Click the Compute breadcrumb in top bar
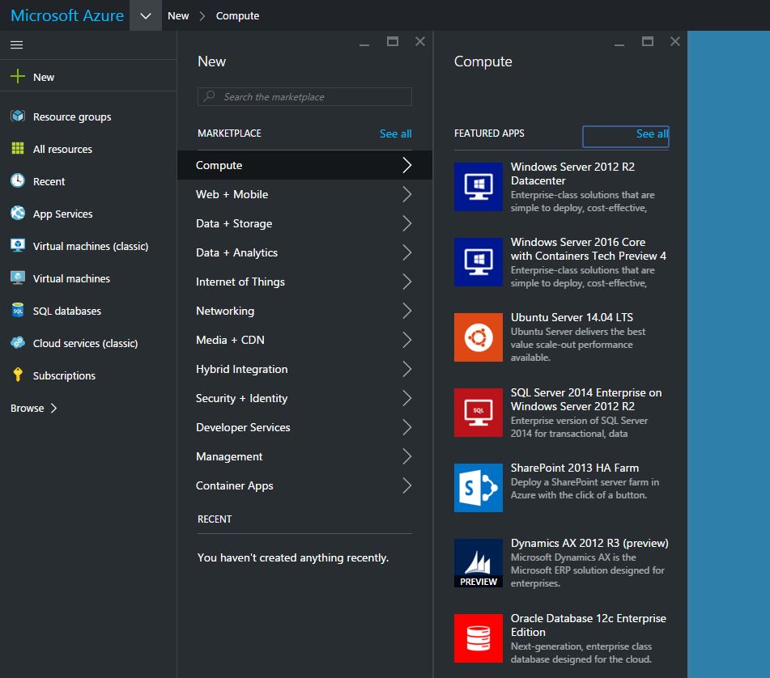This screenshot has width=770, height=678. 237,15
